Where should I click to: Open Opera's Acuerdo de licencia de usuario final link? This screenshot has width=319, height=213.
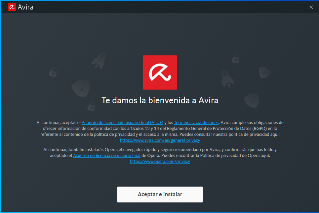[x=106, y=155]
